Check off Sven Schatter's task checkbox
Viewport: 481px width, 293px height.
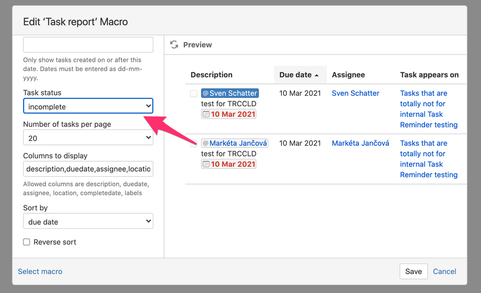194,93
